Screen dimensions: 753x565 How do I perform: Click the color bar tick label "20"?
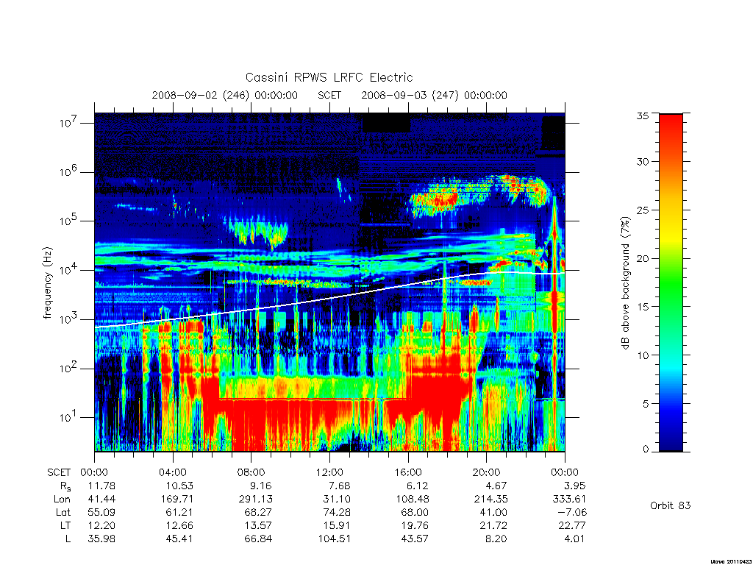pyautogui.click(x=643, y=258)
